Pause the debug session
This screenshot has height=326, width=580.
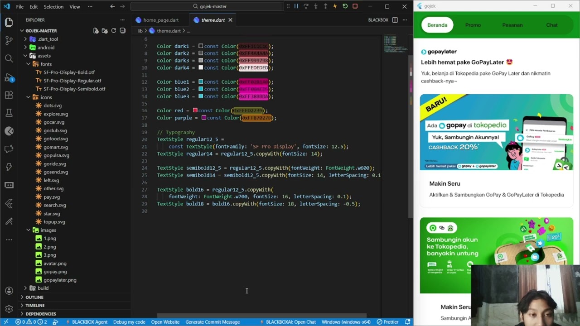[x=296, y=6]
